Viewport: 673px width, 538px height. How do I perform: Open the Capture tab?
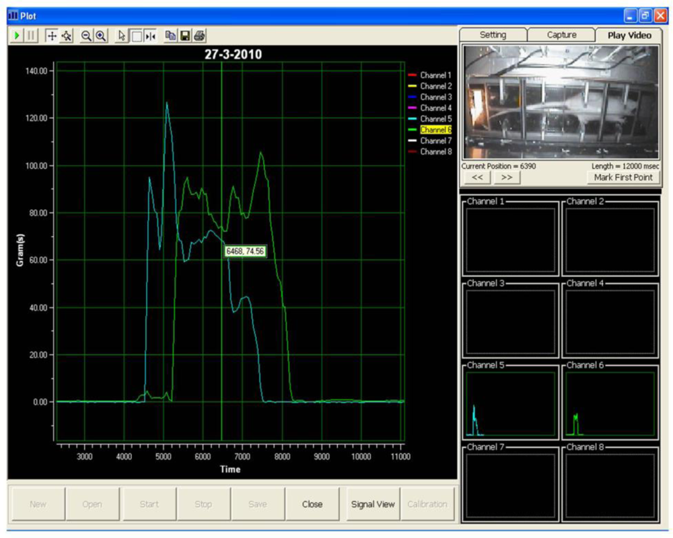pyautogui.click(x=561, y=35)
